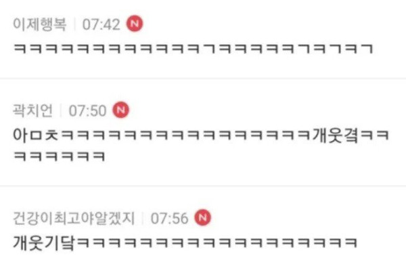Click the 07:50 comment timestamp
This screenshot has height=275, width=406.
(x=87, y=111)
